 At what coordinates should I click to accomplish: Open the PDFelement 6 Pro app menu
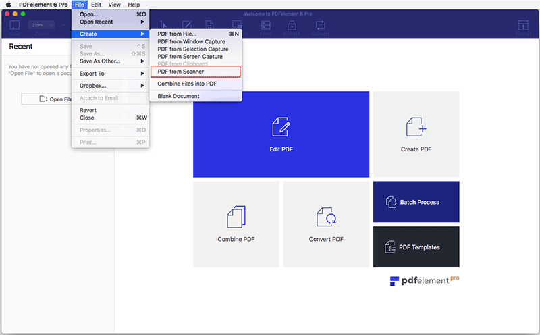[x=43, y=5]
